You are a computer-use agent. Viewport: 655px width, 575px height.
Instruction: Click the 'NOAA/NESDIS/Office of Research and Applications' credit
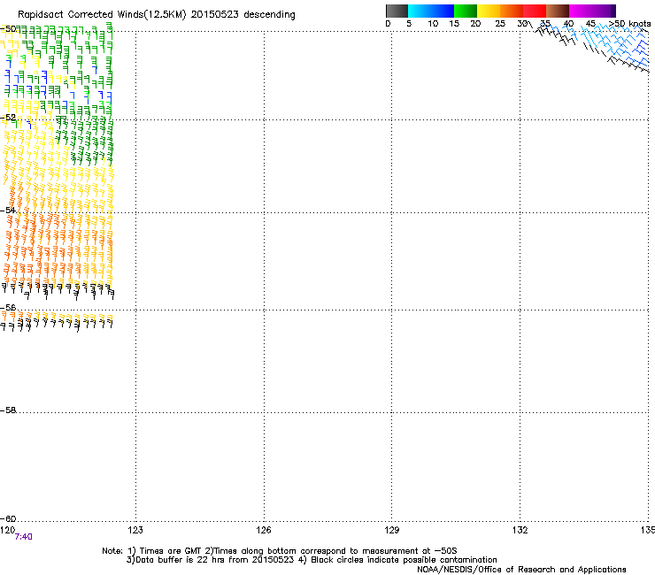(521, 570)
